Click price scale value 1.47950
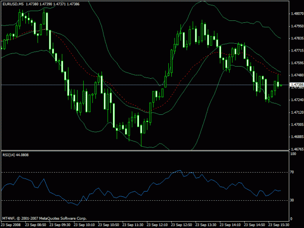 click(297, 26)
